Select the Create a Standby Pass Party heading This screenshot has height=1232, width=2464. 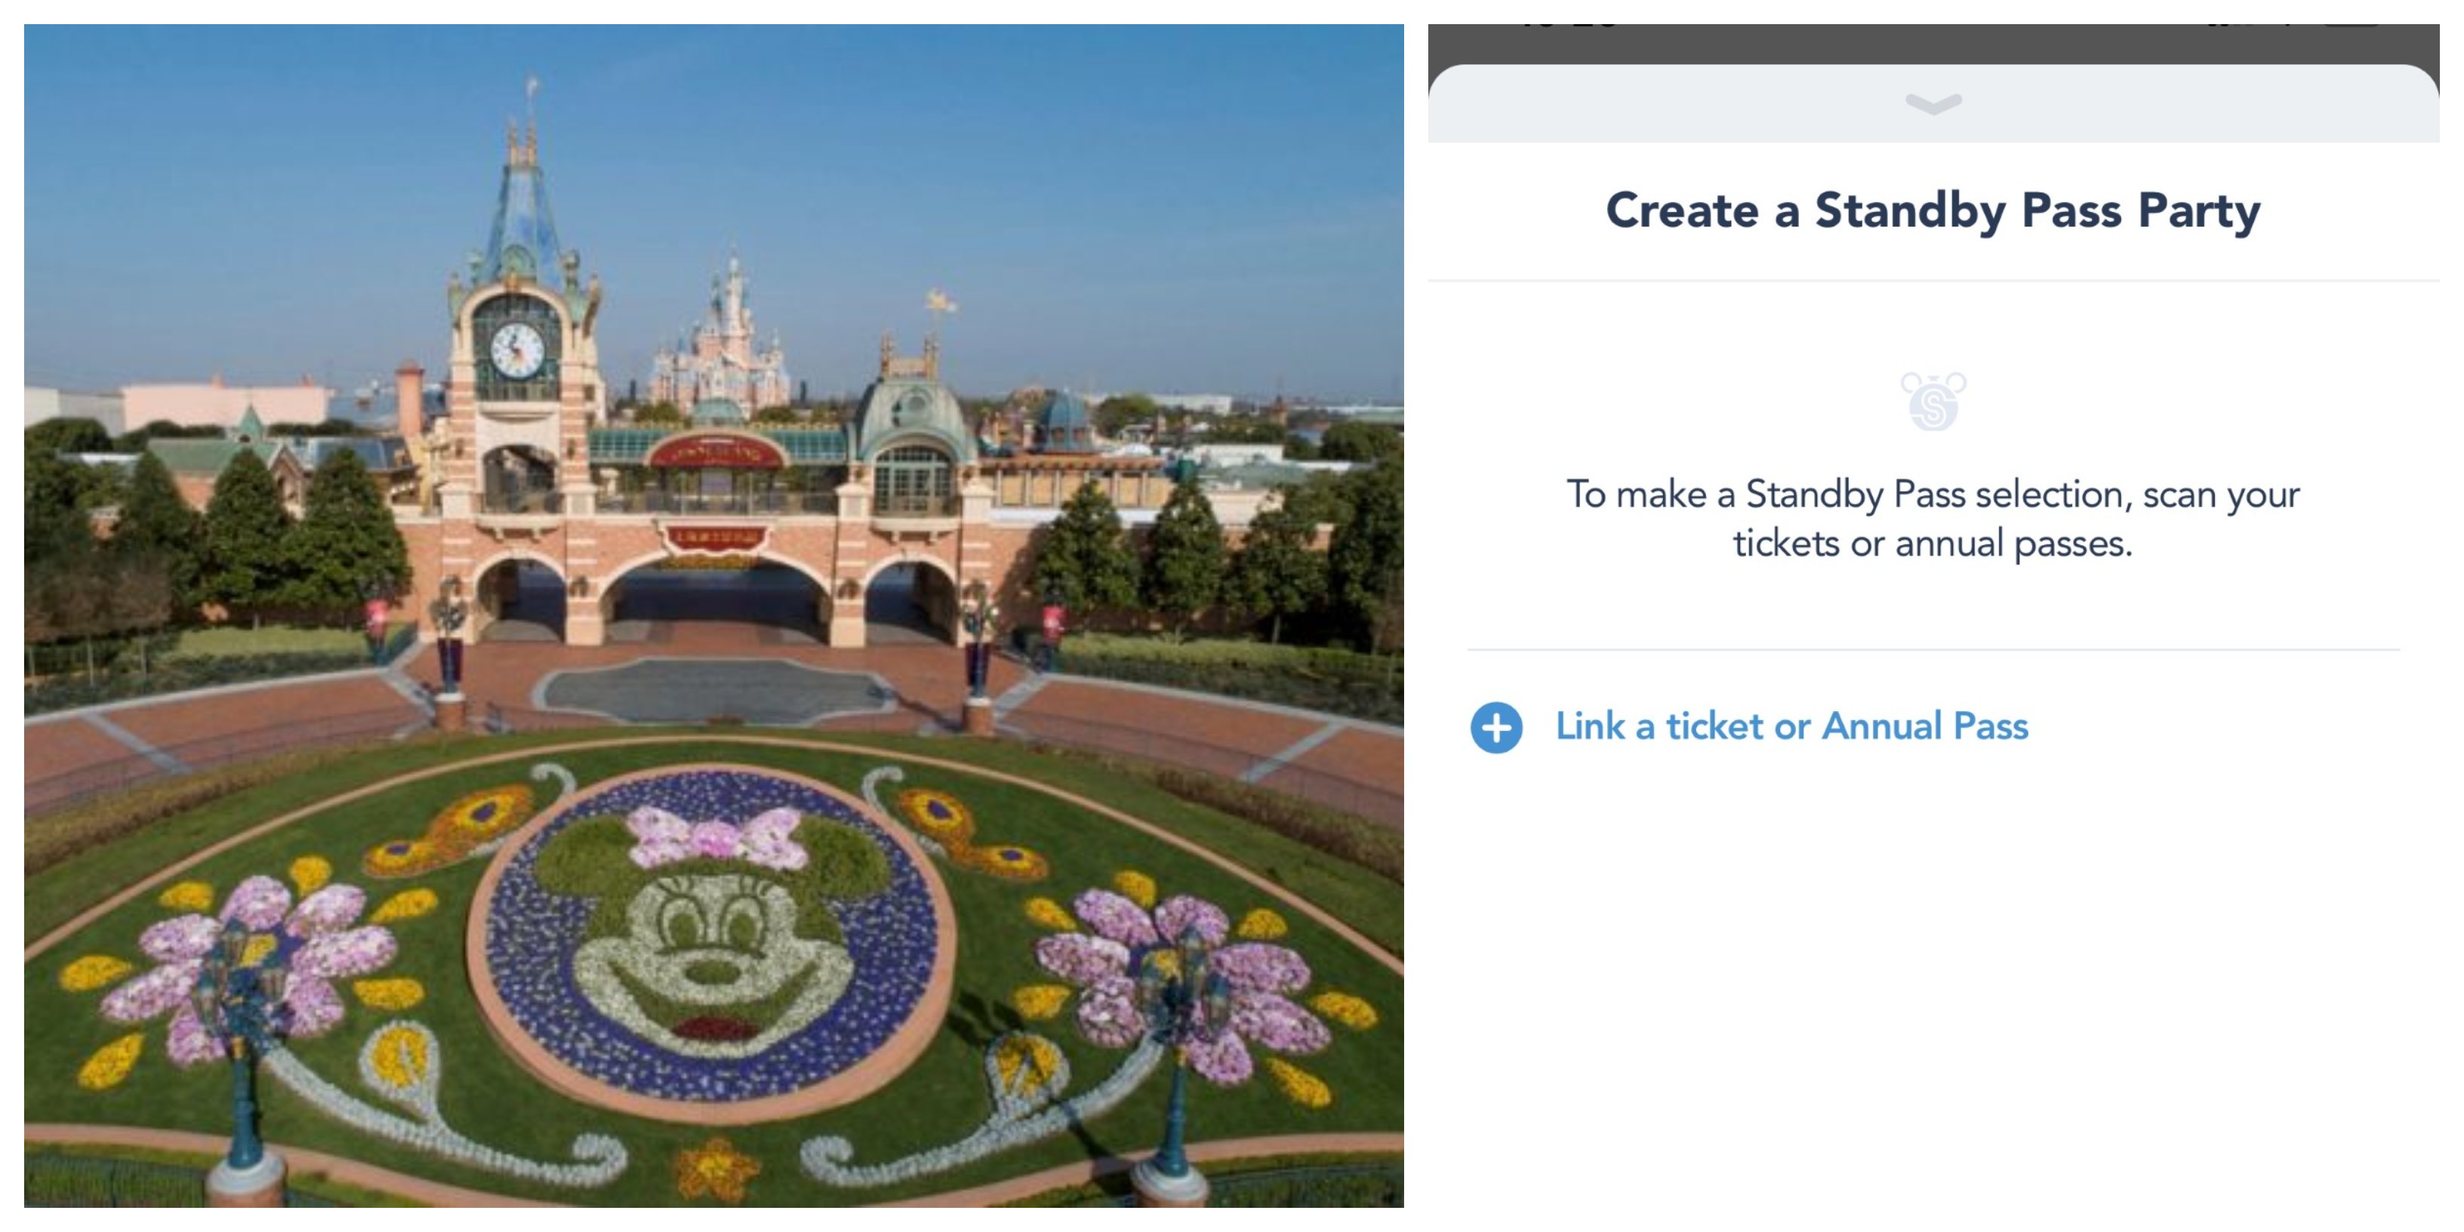click(1933, 211)
